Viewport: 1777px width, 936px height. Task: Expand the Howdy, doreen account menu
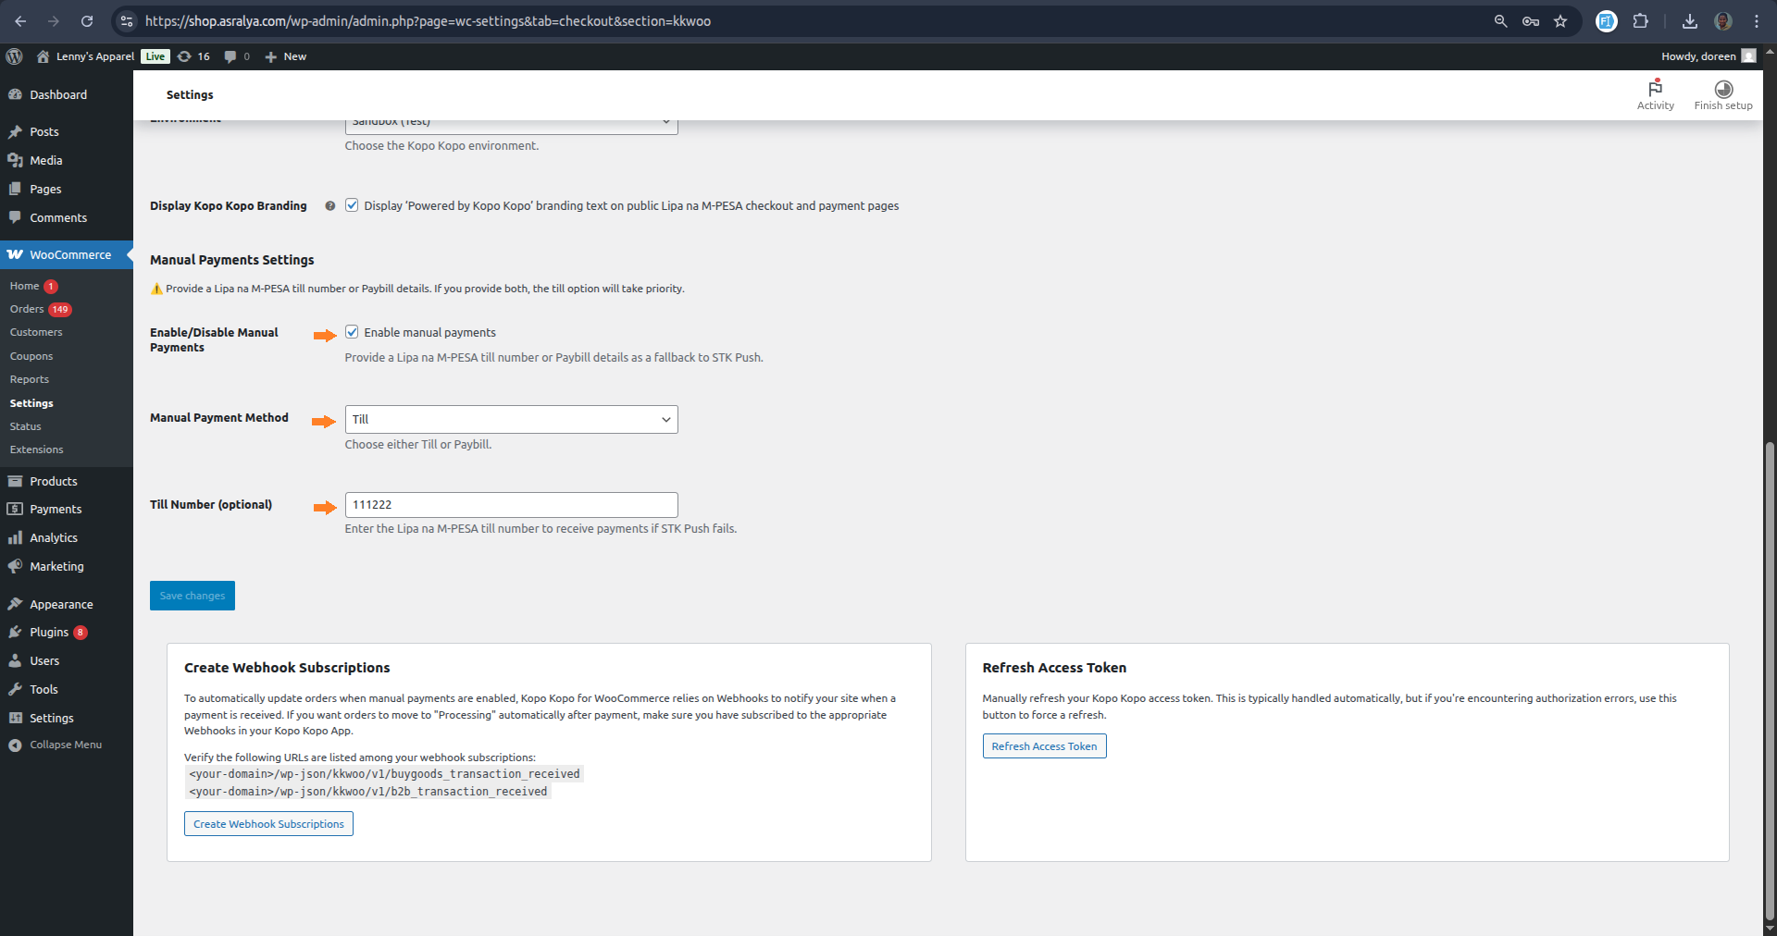coord(1707,56)
